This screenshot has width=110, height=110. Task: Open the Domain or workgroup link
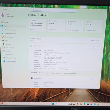click(x=45, y=73)
